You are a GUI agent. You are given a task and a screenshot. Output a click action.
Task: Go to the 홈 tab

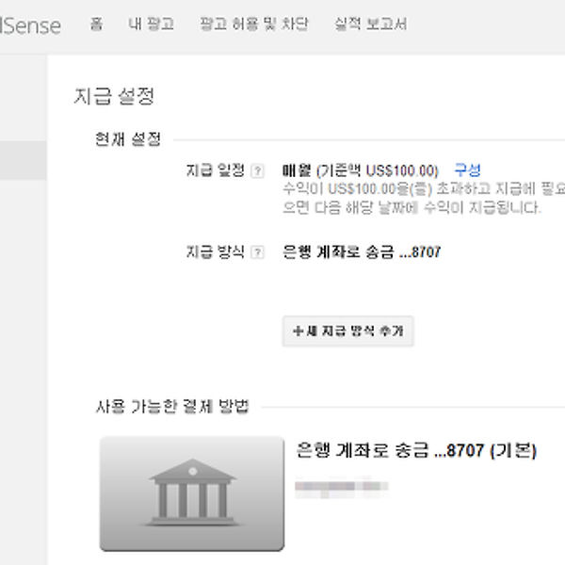[x=96, y=24]
